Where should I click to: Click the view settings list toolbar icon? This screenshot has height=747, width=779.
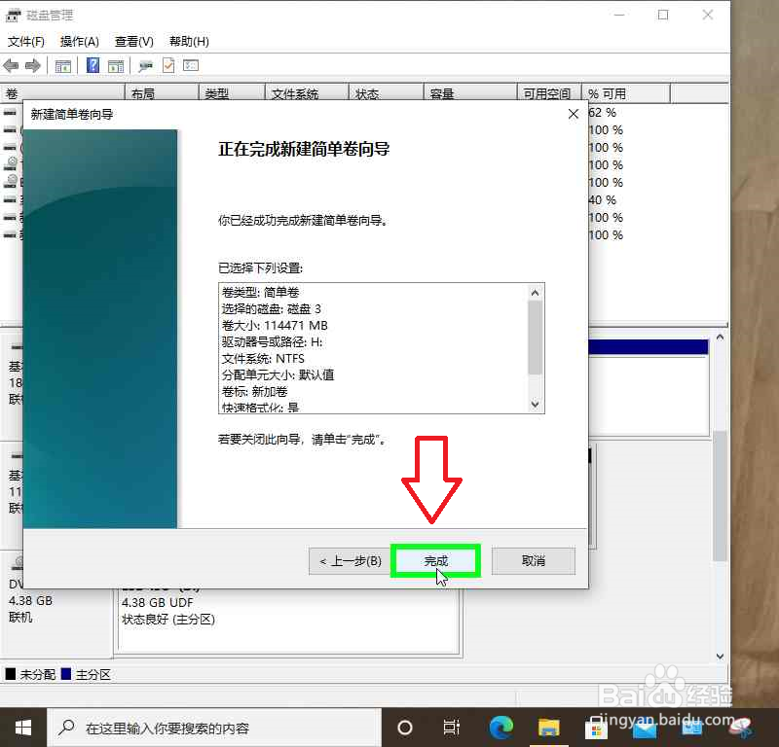pyautogui.click(x=191, y=65)
